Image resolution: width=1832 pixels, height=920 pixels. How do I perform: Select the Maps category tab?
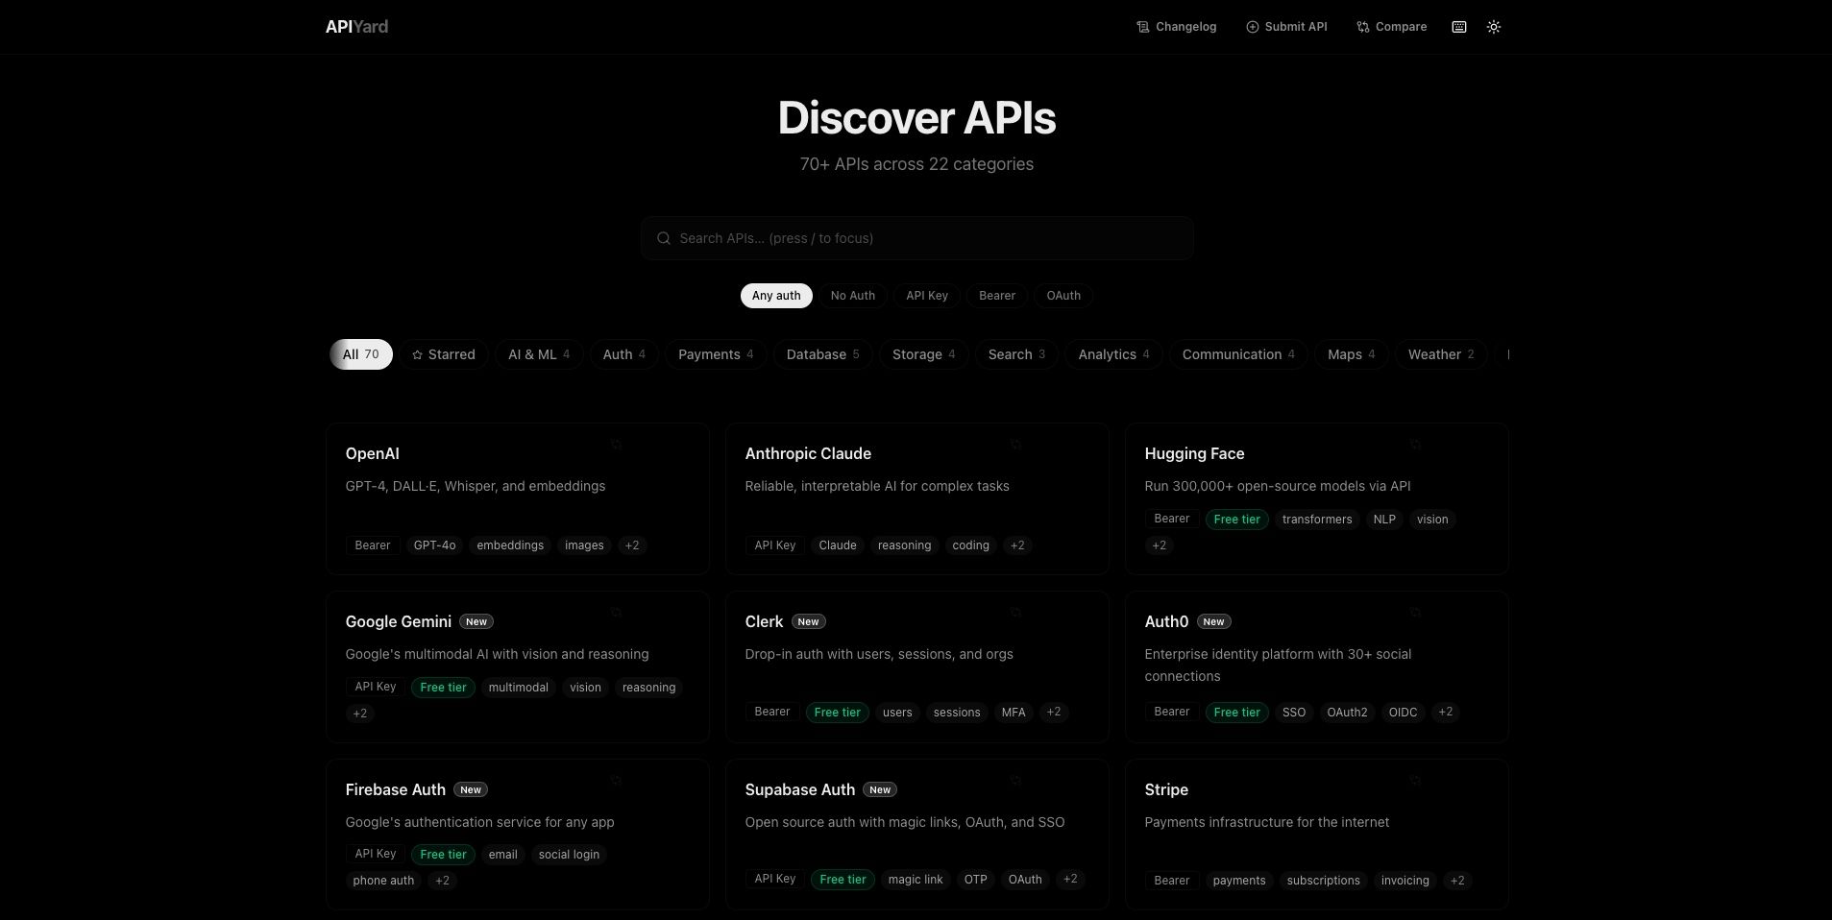pyautogui.click(x=1352, y=354)
